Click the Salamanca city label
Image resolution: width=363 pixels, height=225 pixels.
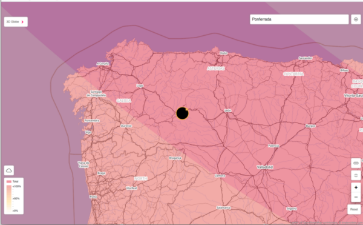tap(224, 207)
